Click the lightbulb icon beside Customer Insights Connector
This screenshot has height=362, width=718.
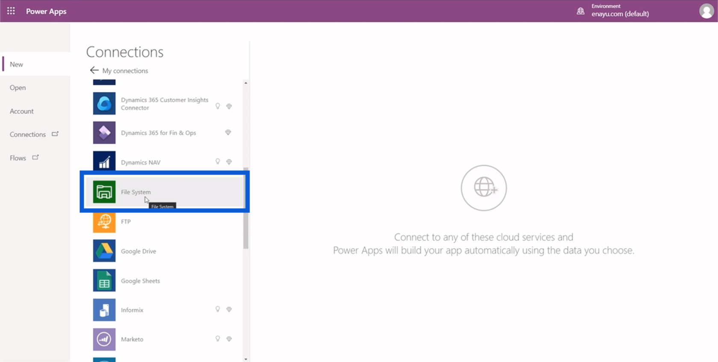coord(218,106)
